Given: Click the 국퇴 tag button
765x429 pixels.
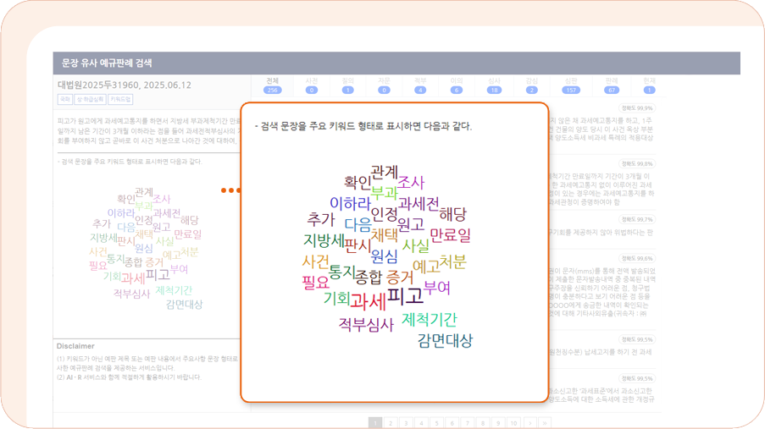Looking at the screenshot, I should pos(64,100).
